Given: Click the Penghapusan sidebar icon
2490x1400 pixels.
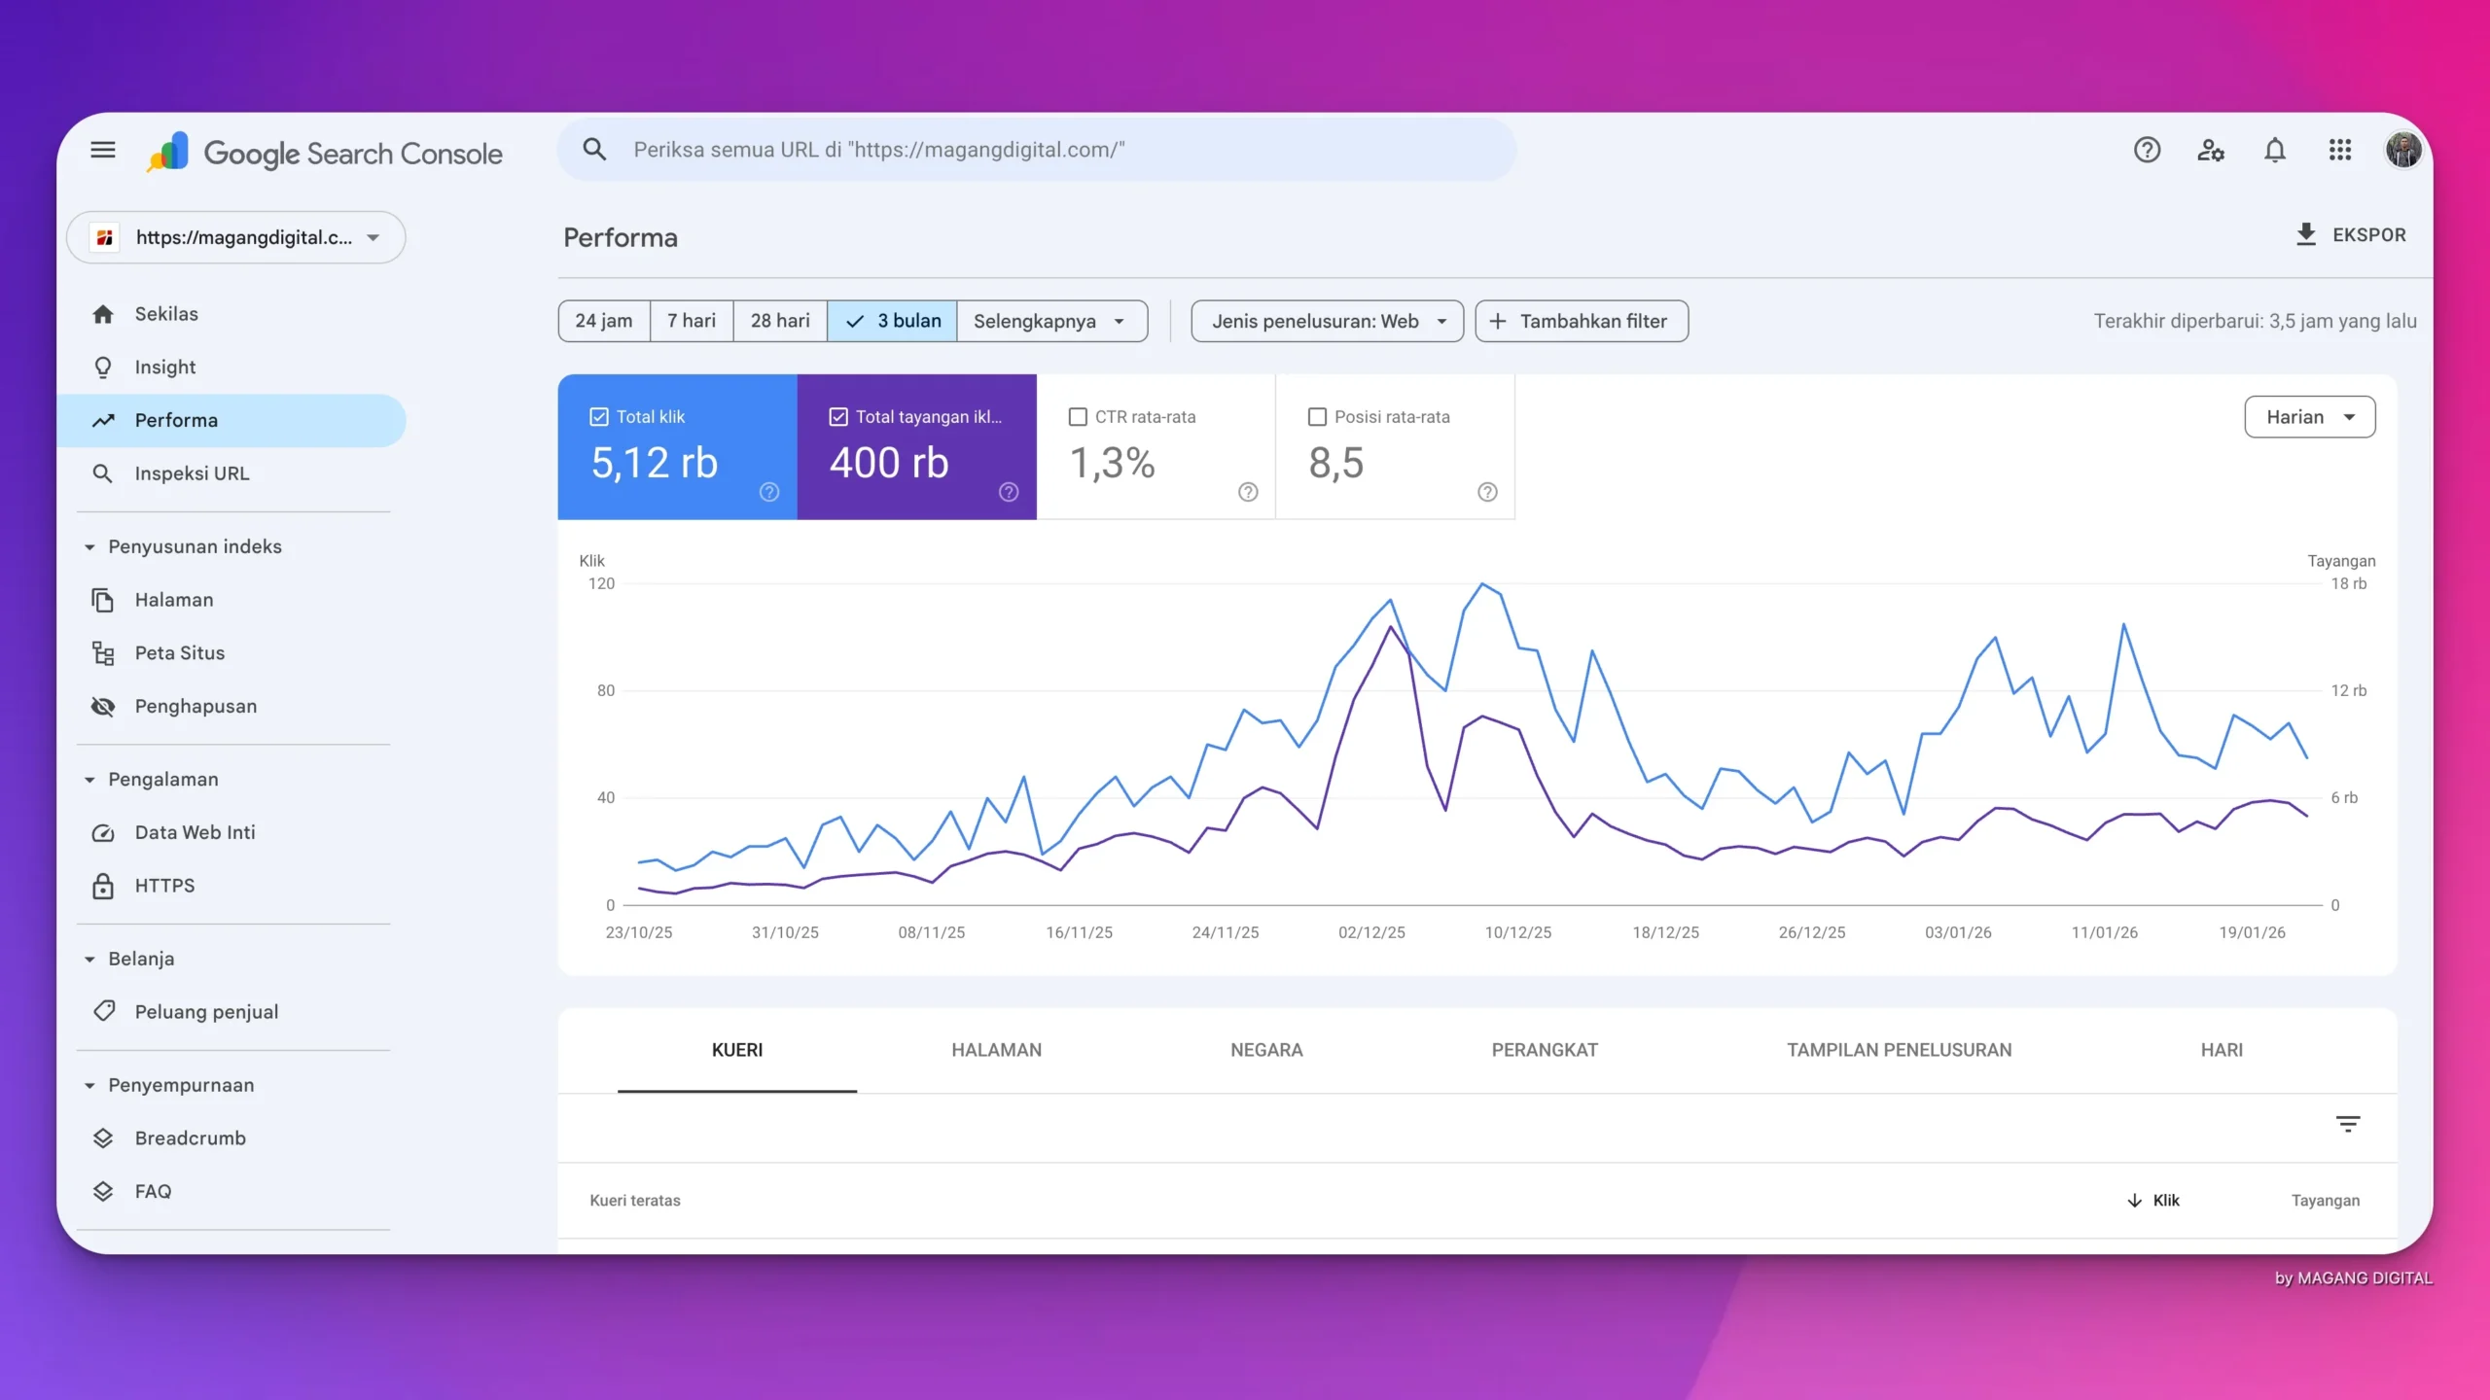Looking at the screenshot, I should [x=103, y=706].
